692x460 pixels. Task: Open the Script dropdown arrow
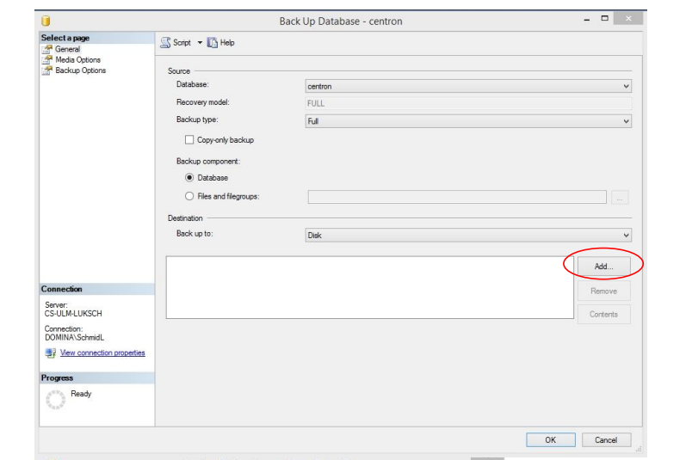[200, 43]
